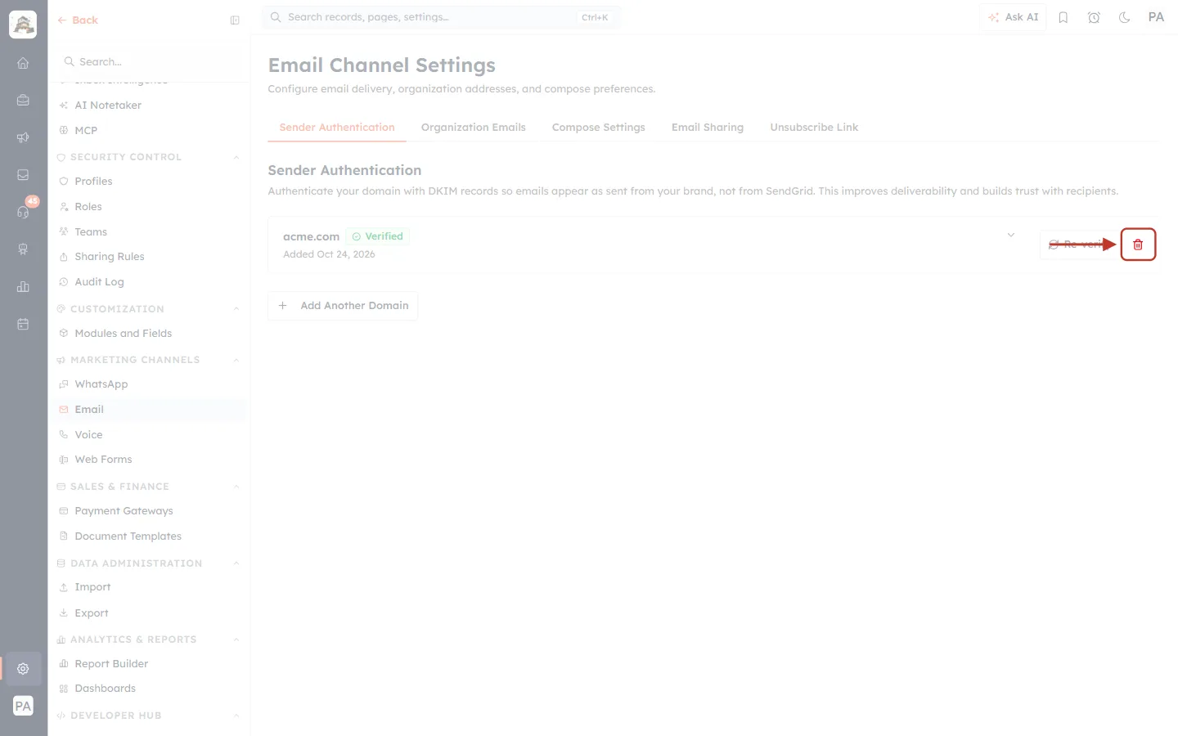Viewport: 1178px width, 736px height.
Task: Collapse the Security Control section
Action: tap(236, 157)
